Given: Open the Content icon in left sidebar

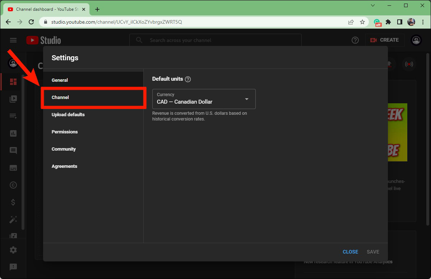Looking at the screenshot, I should (x=13, y=99).
